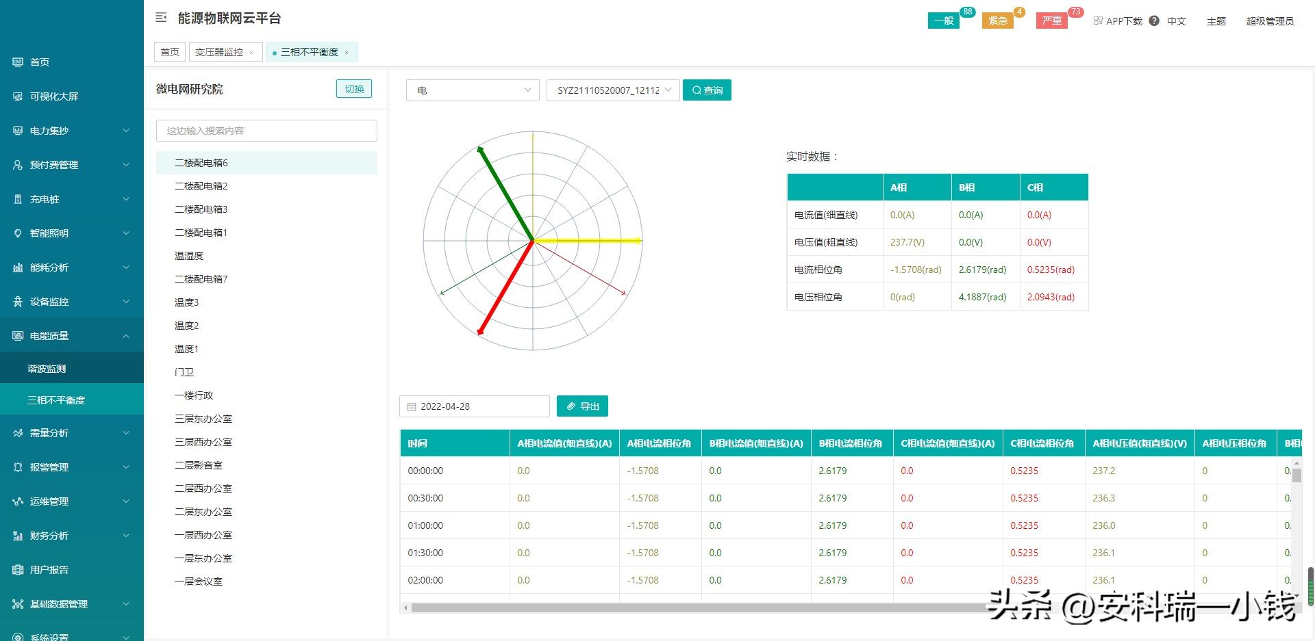Open the 紧急 alarm badge

pyautogui.click(x=997, y=21)
